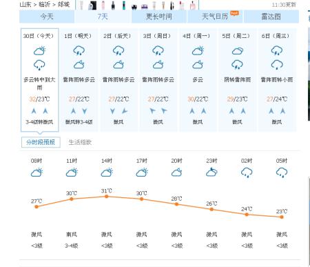Click the 14时 hourly weather icon
310x267 pixels.
click(107, 172)
